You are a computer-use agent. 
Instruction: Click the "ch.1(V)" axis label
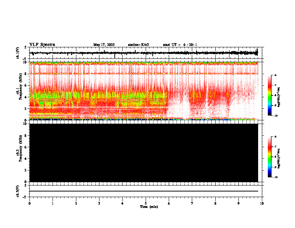point(18,53)
